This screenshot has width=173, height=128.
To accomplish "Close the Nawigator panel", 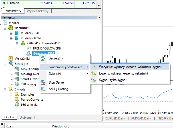I will [x=99, y=17].
